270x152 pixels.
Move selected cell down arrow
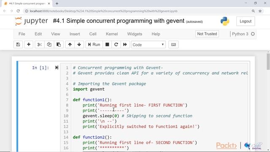[79, 45]
